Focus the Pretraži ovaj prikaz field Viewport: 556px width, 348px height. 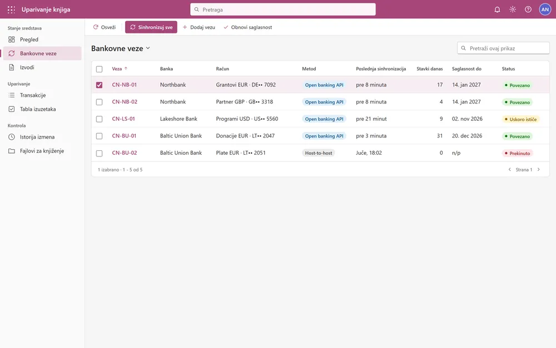[x=503, y=48]
